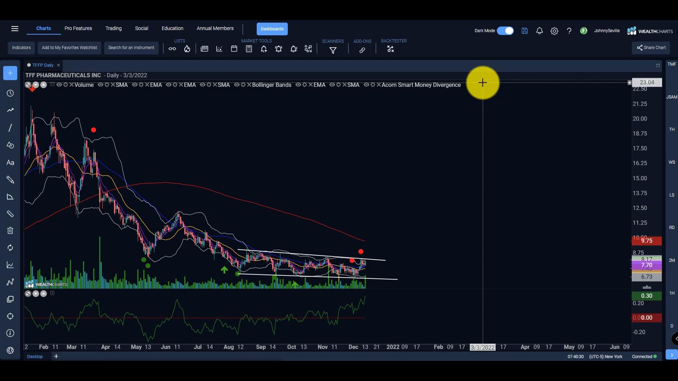Click the info circle icon in sidebar
678x381 pixels.
[10, 333]
